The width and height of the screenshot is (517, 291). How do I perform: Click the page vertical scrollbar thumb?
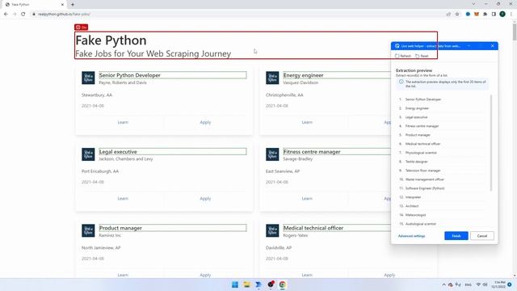(x=515, y=32)
